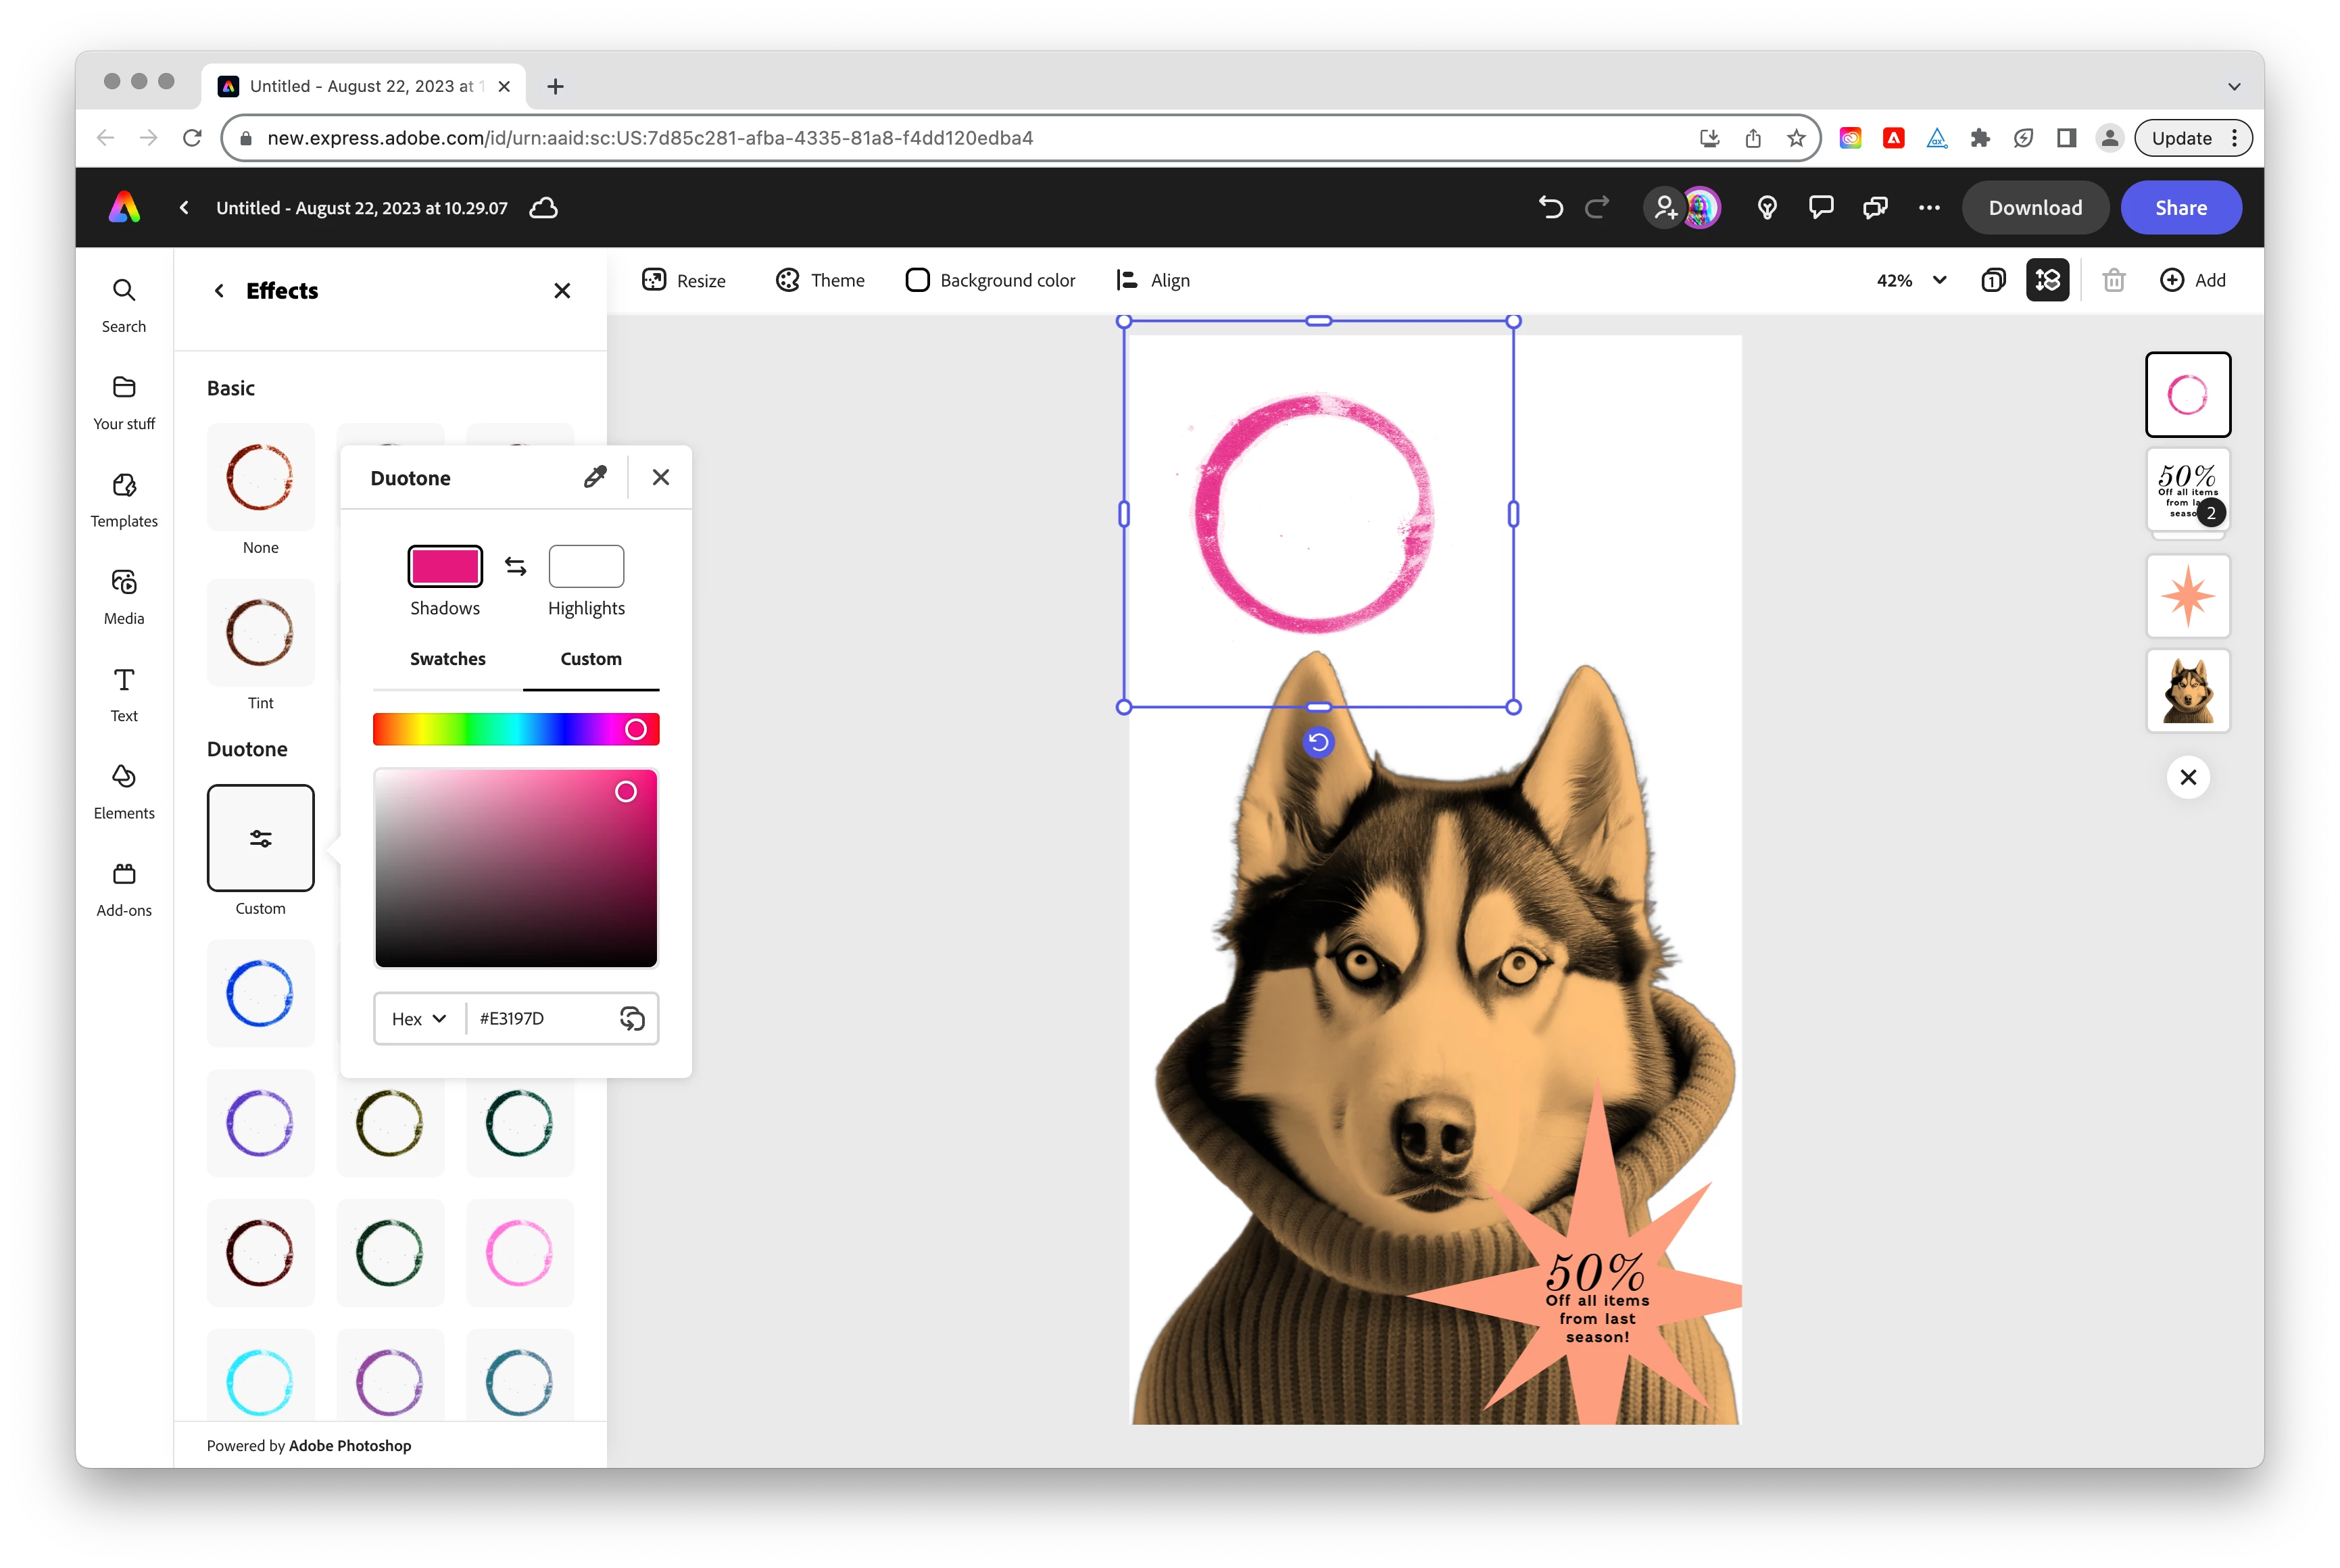Toggle the grid layers view button
2340x1568 pixels.
pyautogui.click(x=2047, y=280)
